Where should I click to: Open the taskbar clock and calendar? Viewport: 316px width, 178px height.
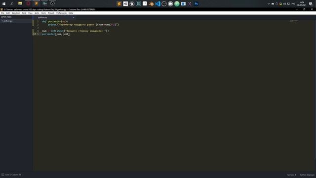(302, 4)
